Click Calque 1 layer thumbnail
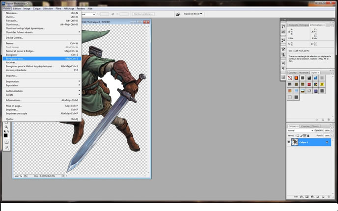338x211 pixels. coord(295,142)
